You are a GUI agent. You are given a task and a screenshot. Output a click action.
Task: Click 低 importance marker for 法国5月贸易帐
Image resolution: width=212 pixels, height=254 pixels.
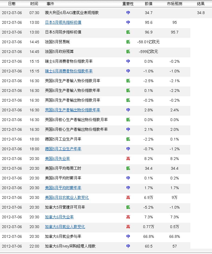click(x=128, y=42)
